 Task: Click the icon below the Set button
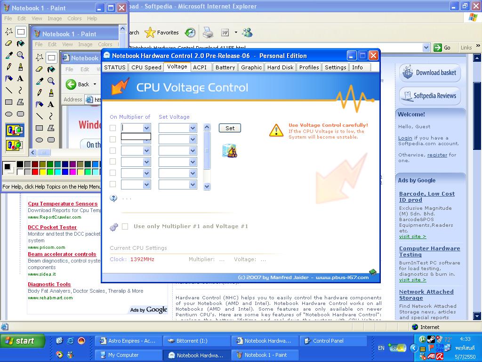[x=230, y=151]
